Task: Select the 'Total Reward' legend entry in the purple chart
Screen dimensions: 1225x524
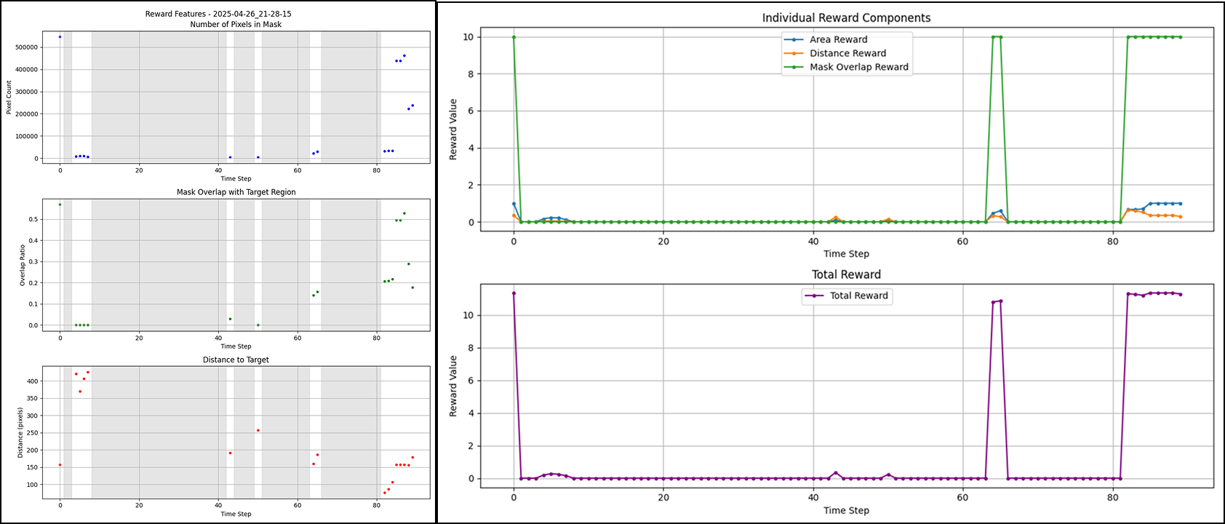Action: coord(847,295)
